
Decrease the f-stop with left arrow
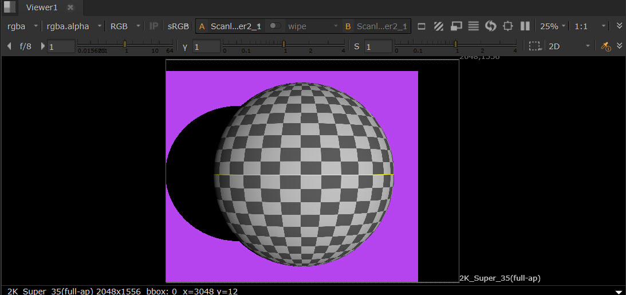pyautogui.click(x=9, y=46)
